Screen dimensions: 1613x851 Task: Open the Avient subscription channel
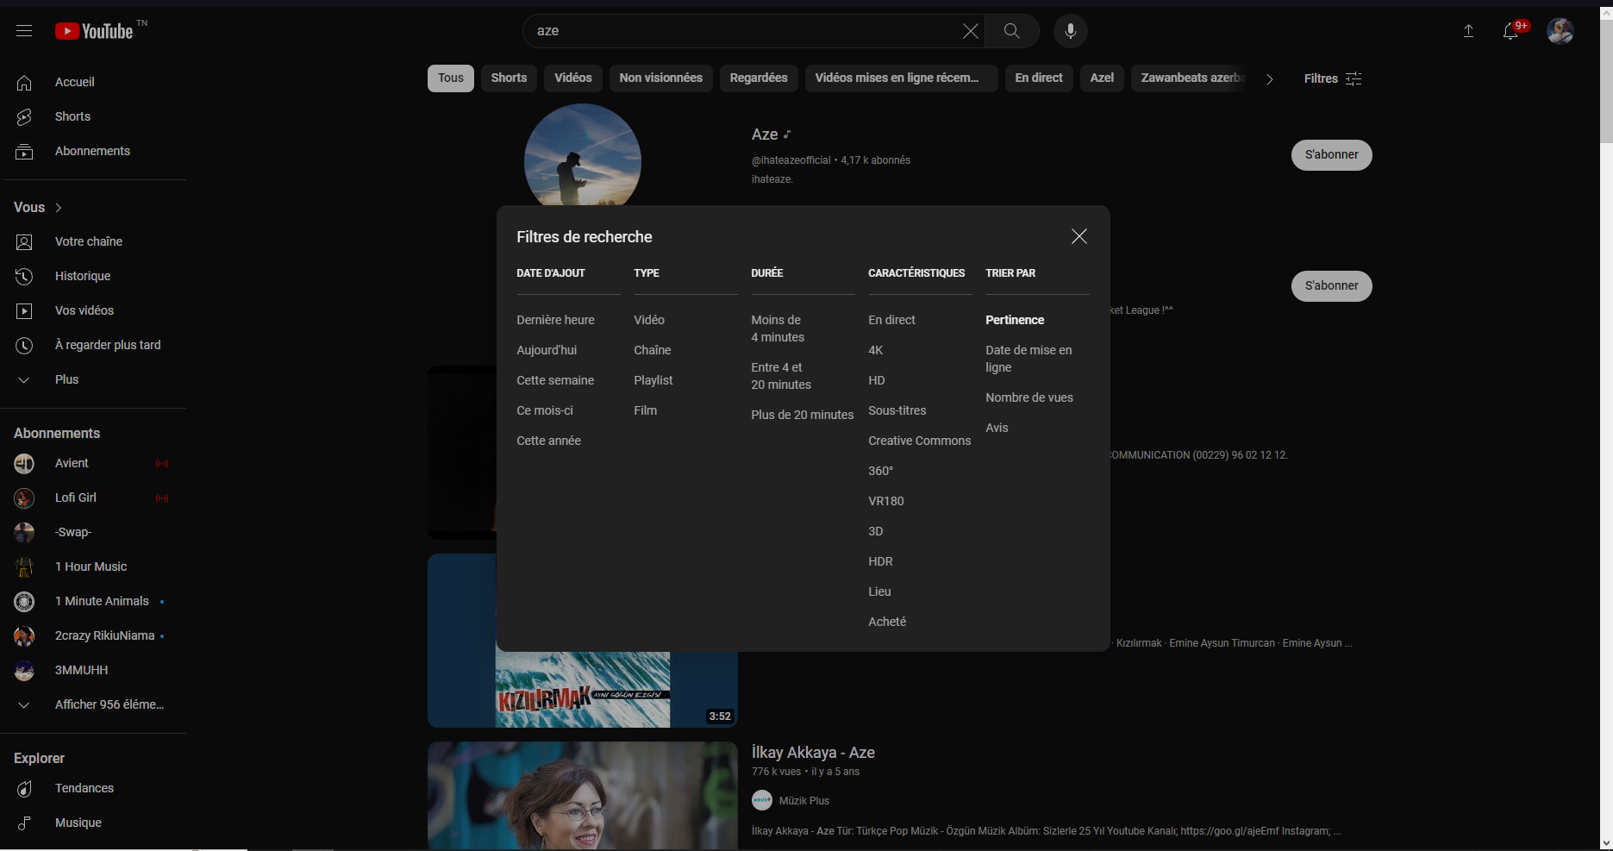tap(95, 463)
